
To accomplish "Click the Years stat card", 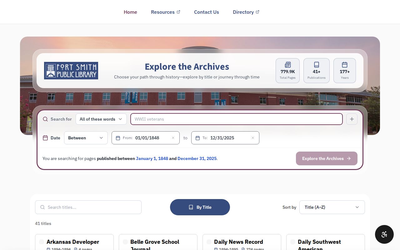I will (345, 71).
